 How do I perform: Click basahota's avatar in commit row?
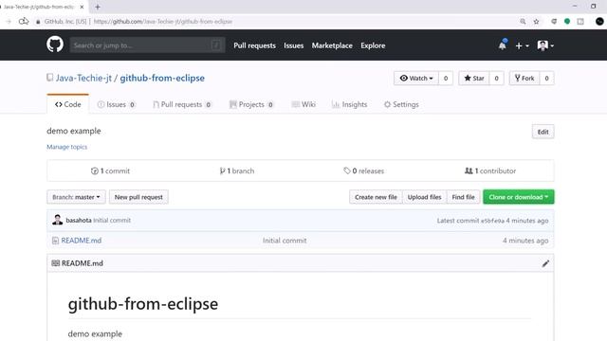[57, 220]
